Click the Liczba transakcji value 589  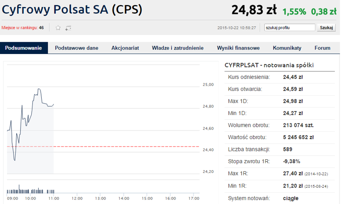click(287, 150)
